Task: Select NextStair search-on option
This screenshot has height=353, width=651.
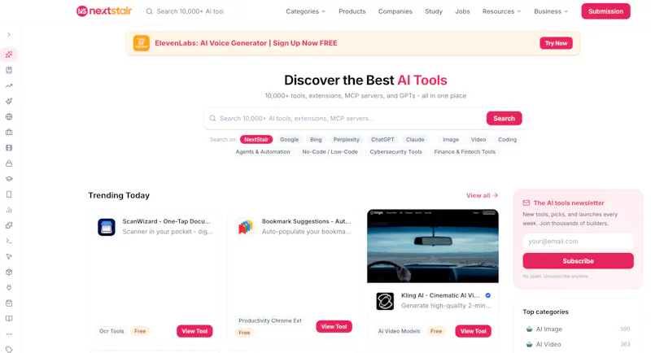Action: (256, 139)
